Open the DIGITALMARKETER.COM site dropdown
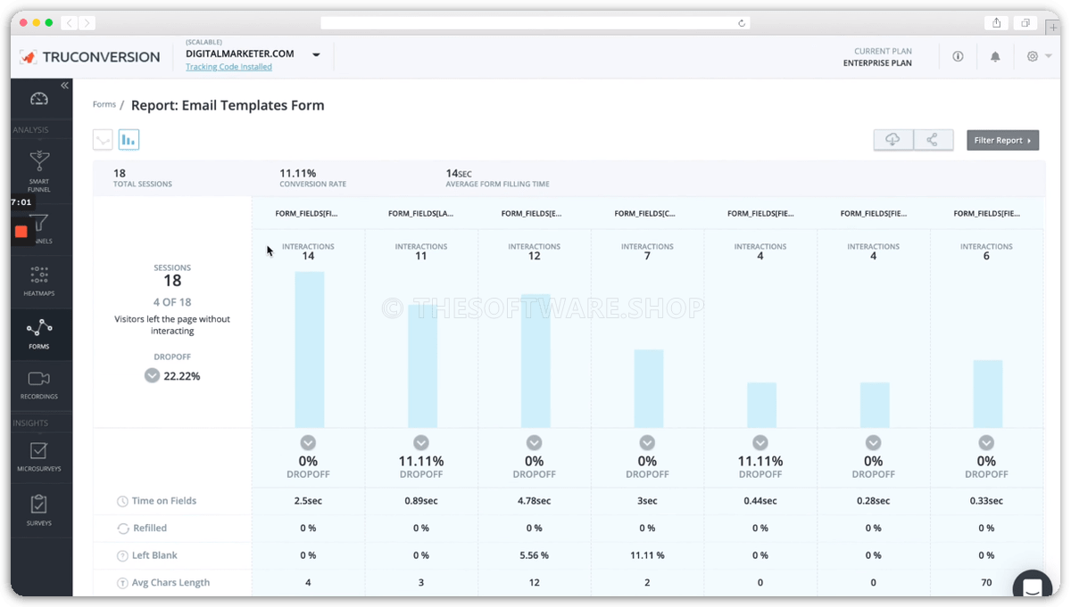This screenshot has width=1071, height=607. [316, 54]
